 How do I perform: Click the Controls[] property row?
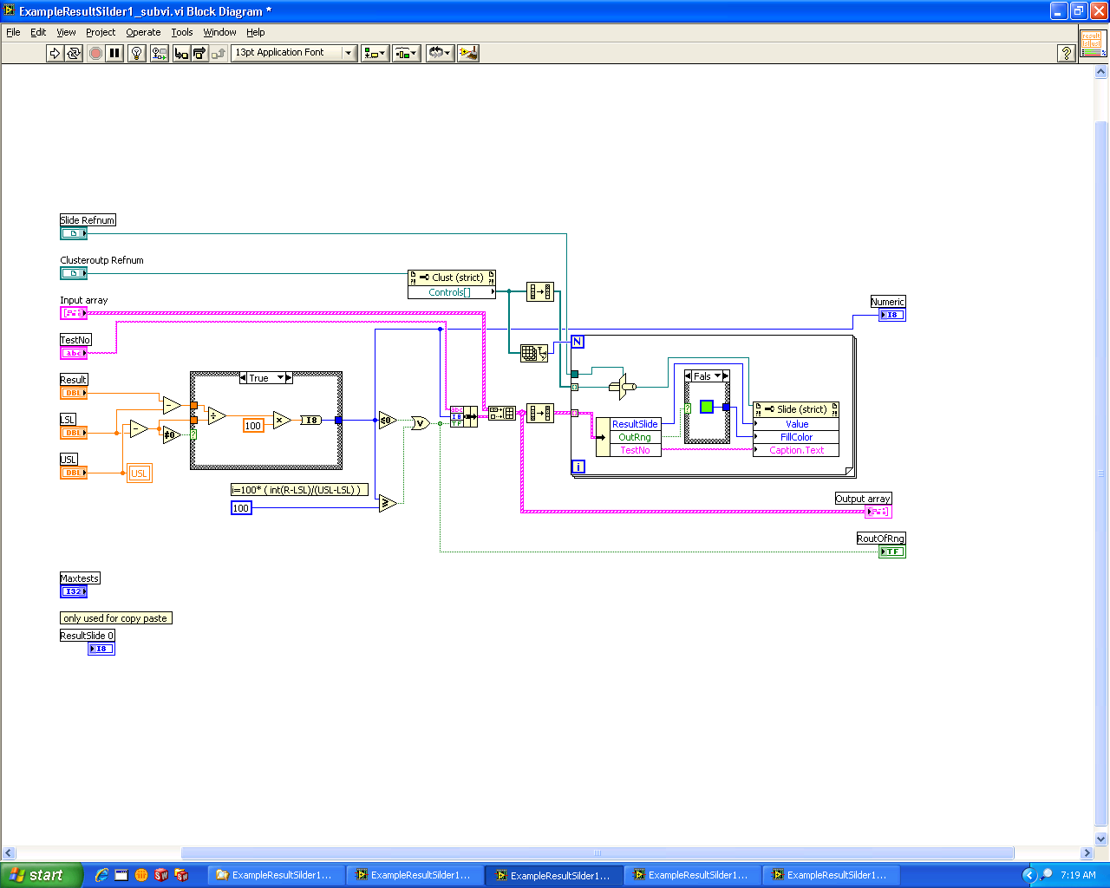(452, 292)
